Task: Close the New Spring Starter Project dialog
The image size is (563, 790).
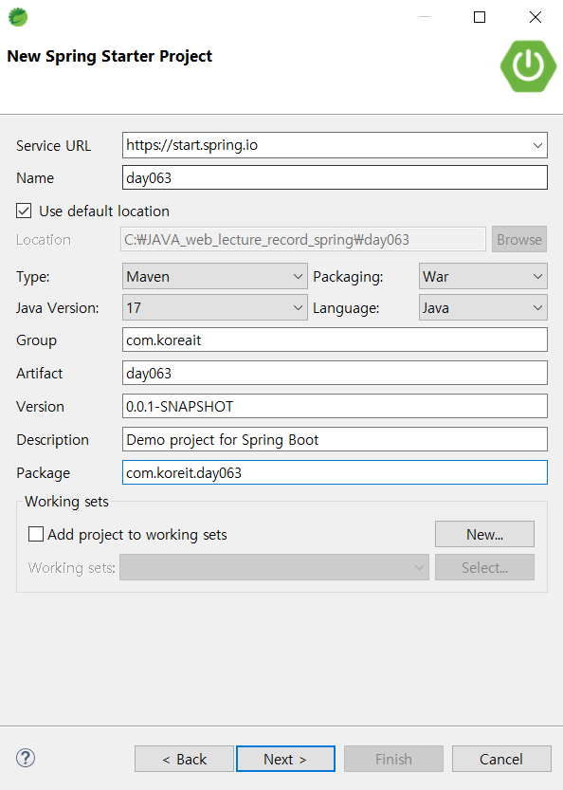Action: point(536,17)
